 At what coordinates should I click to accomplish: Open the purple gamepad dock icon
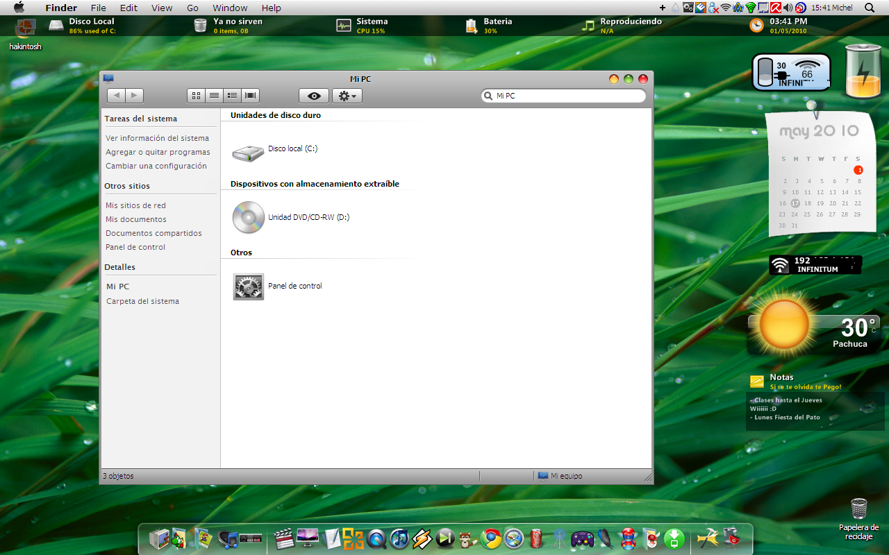coord(582,538)
